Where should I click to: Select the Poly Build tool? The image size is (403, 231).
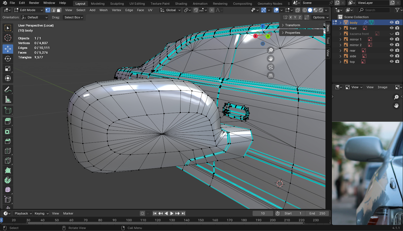[8, 170]
